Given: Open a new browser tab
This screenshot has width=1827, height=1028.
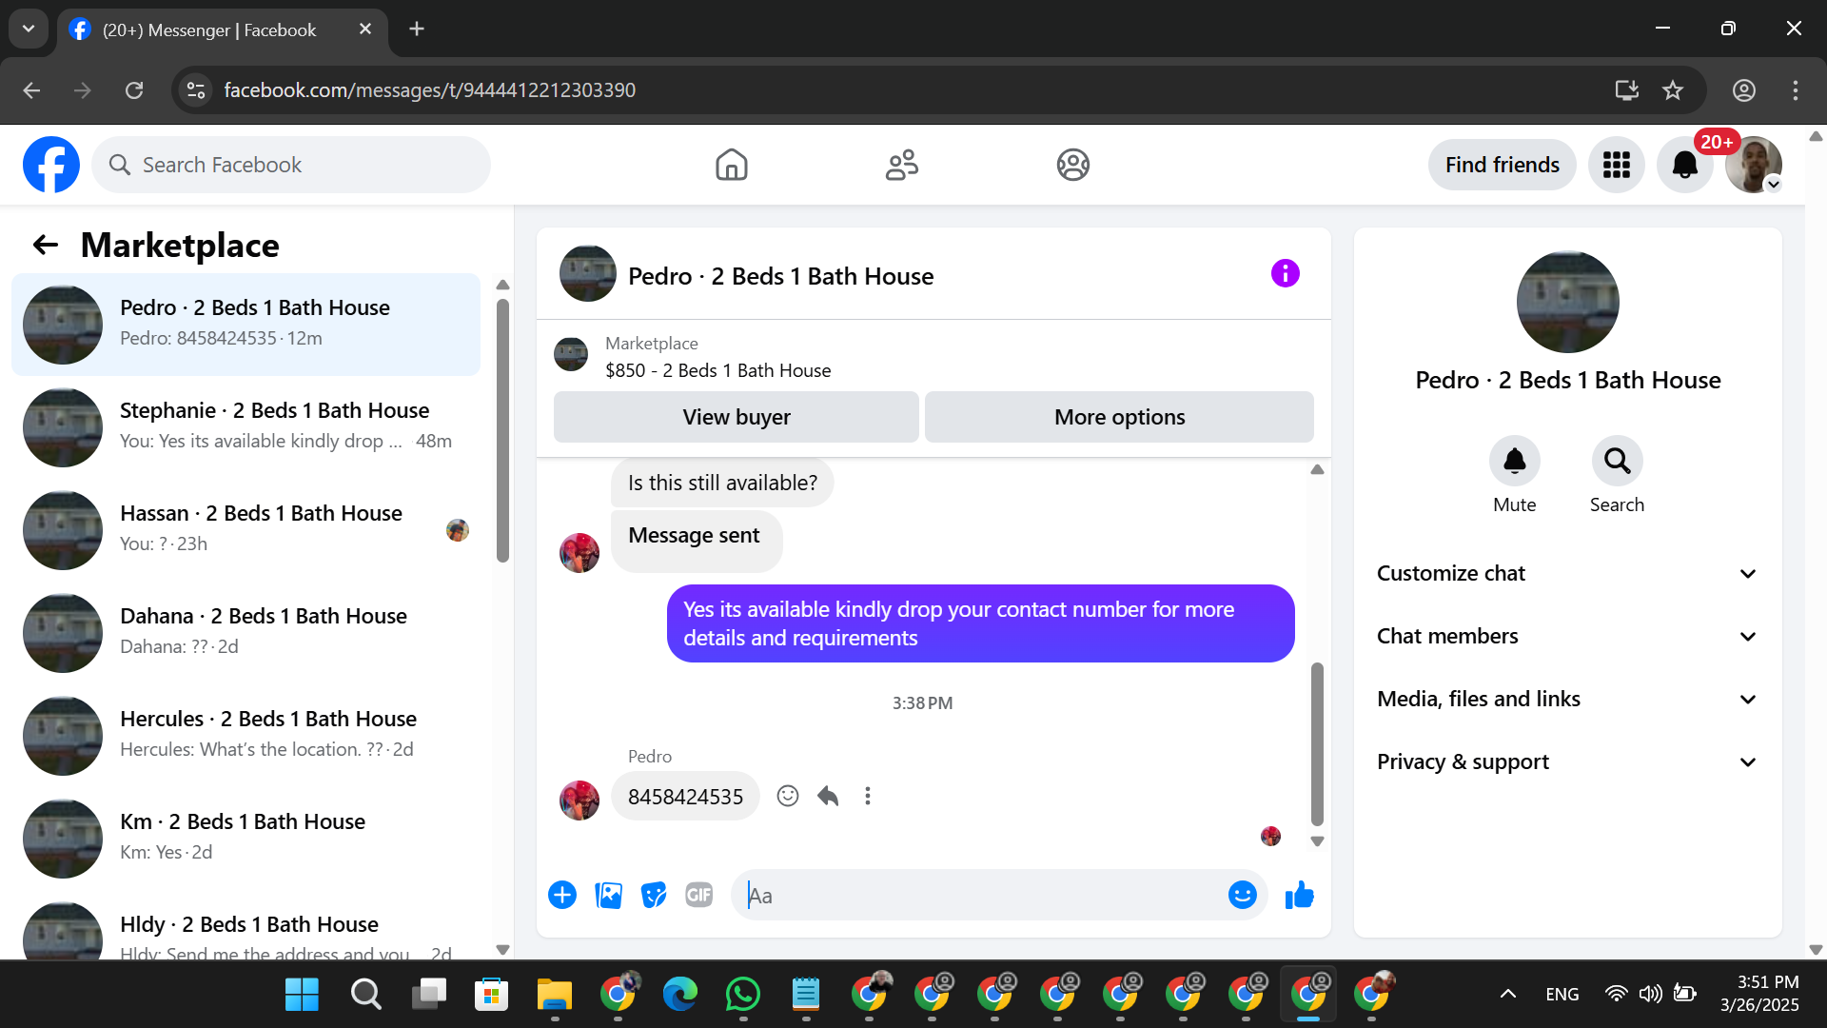Looking at the screenshot, I should [417, 30].
